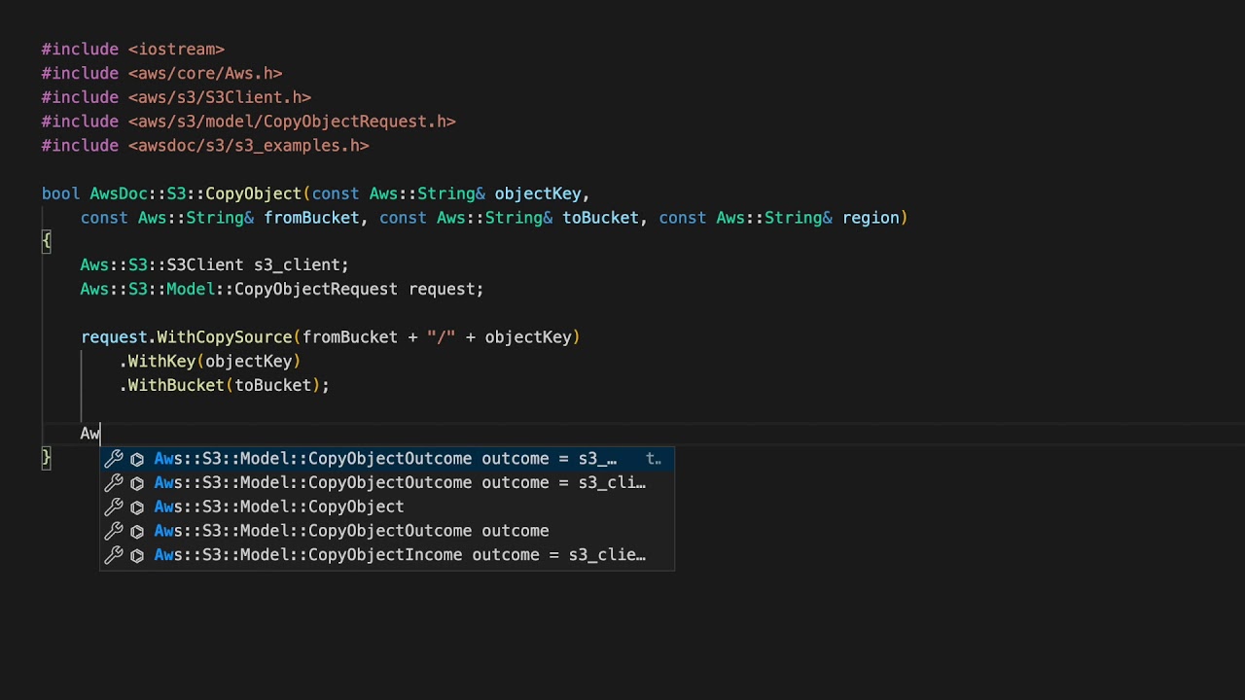
Task: Choose the CopyObjectIncome outcome suggestion
Action: pos(387,555)
